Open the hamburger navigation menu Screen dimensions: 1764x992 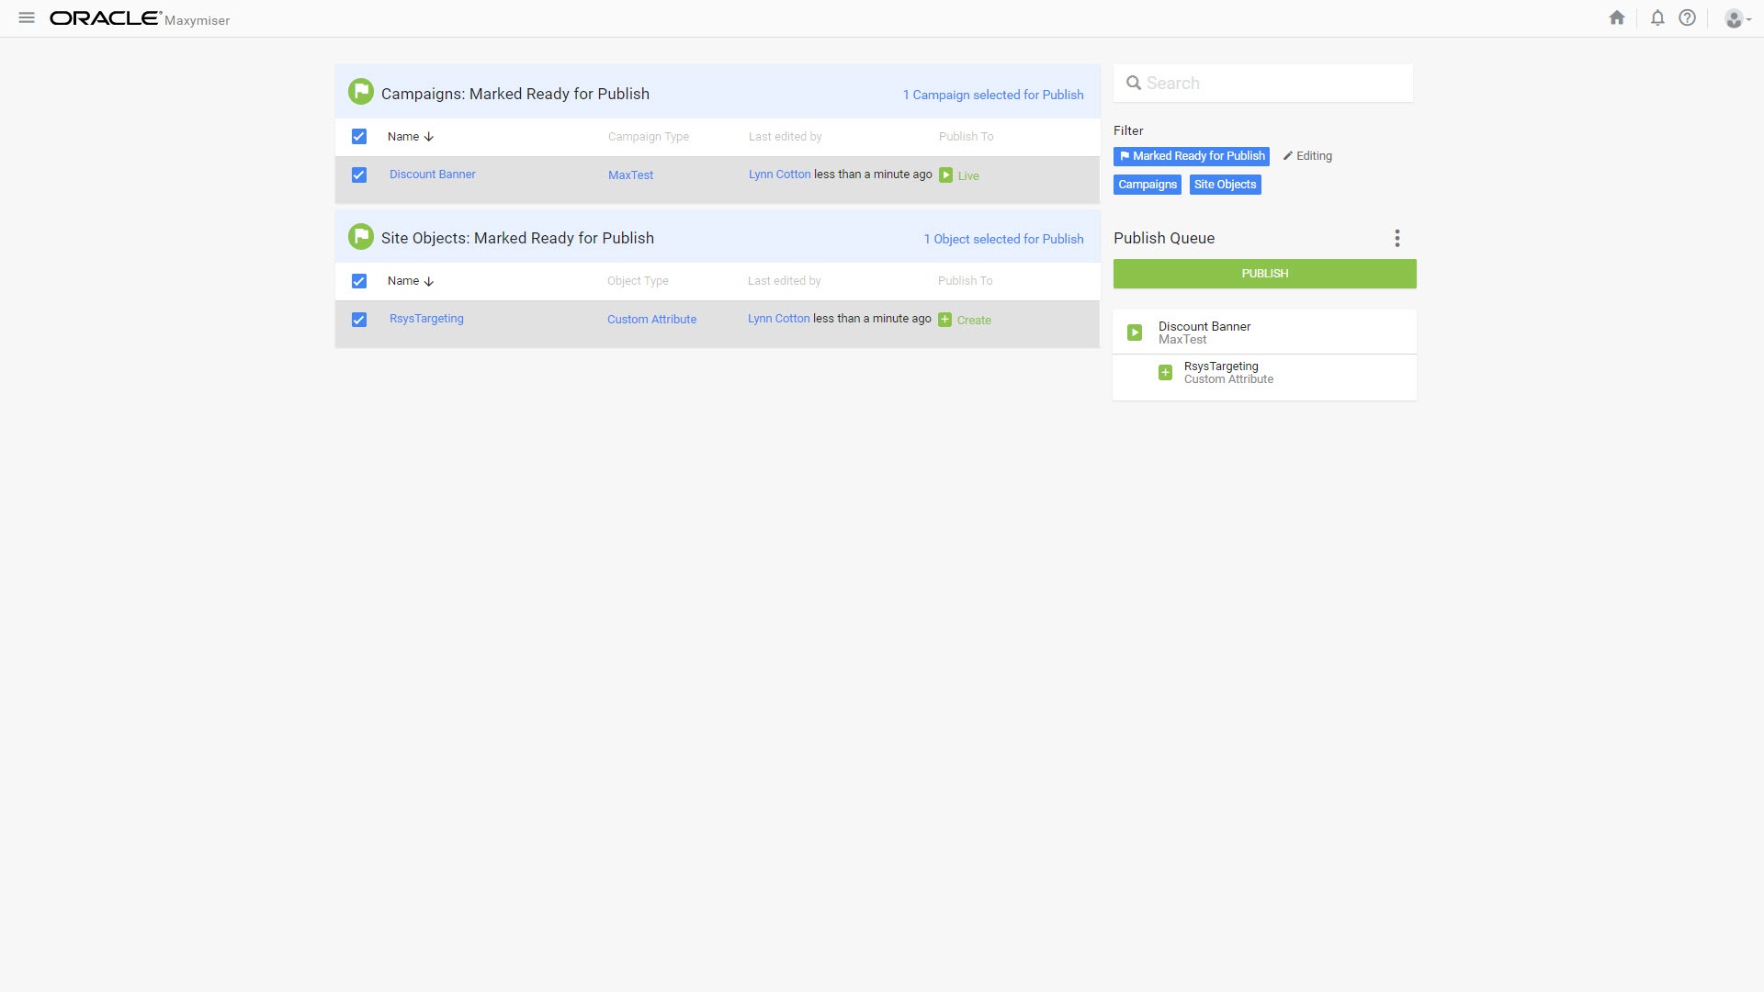point(27,18)
